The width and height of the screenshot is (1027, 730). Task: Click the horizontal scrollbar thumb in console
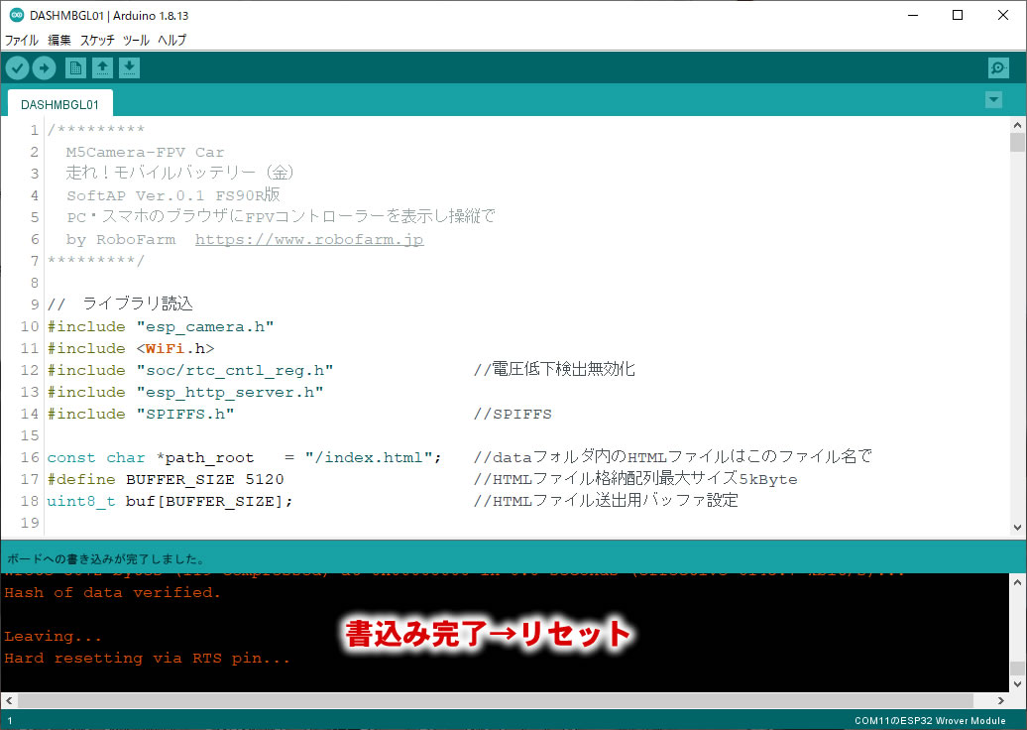[x=496, y=700]
